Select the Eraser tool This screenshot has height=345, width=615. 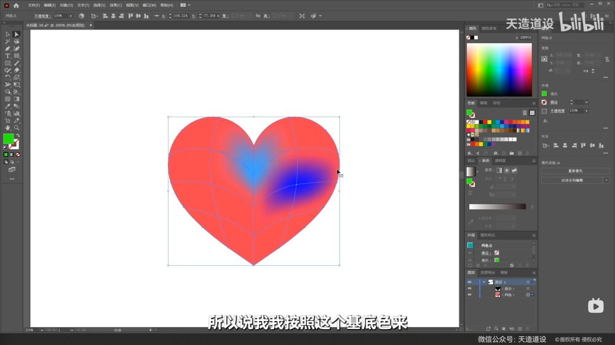[x=17, y=70]
